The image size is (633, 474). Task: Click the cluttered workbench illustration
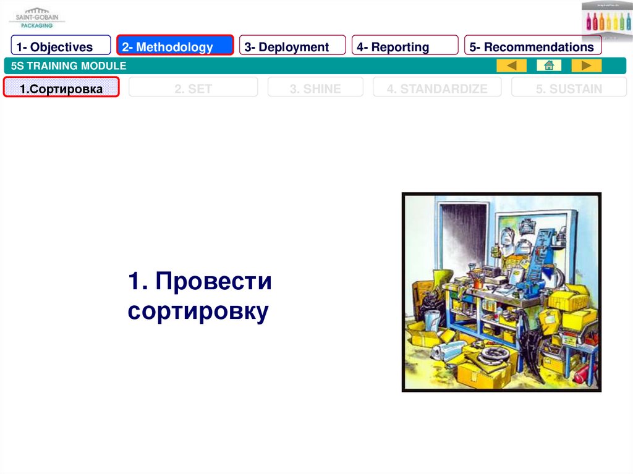[501, 292]
